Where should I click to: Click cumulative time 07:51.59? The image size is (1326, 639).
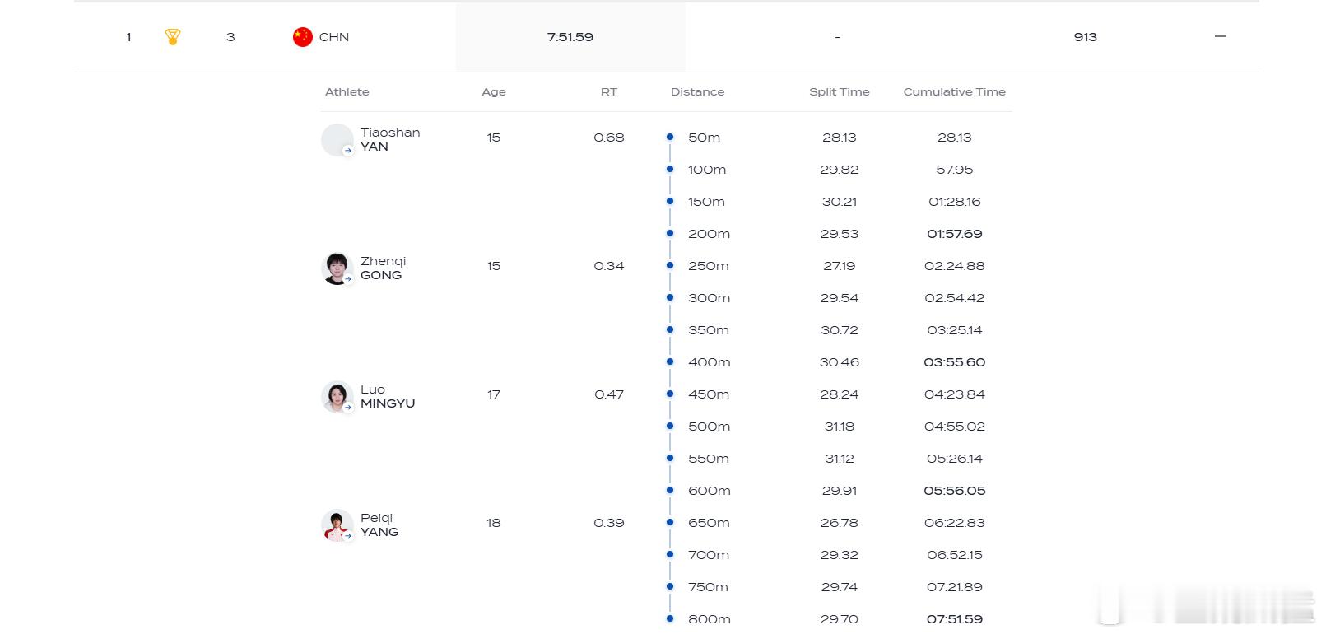(955, 619)
